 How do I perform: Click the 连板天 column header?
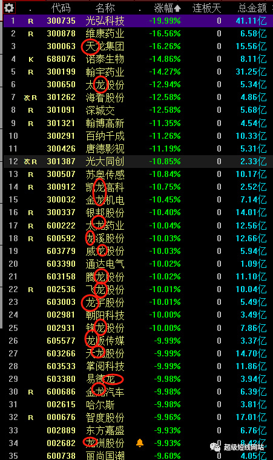click(207, 8)
